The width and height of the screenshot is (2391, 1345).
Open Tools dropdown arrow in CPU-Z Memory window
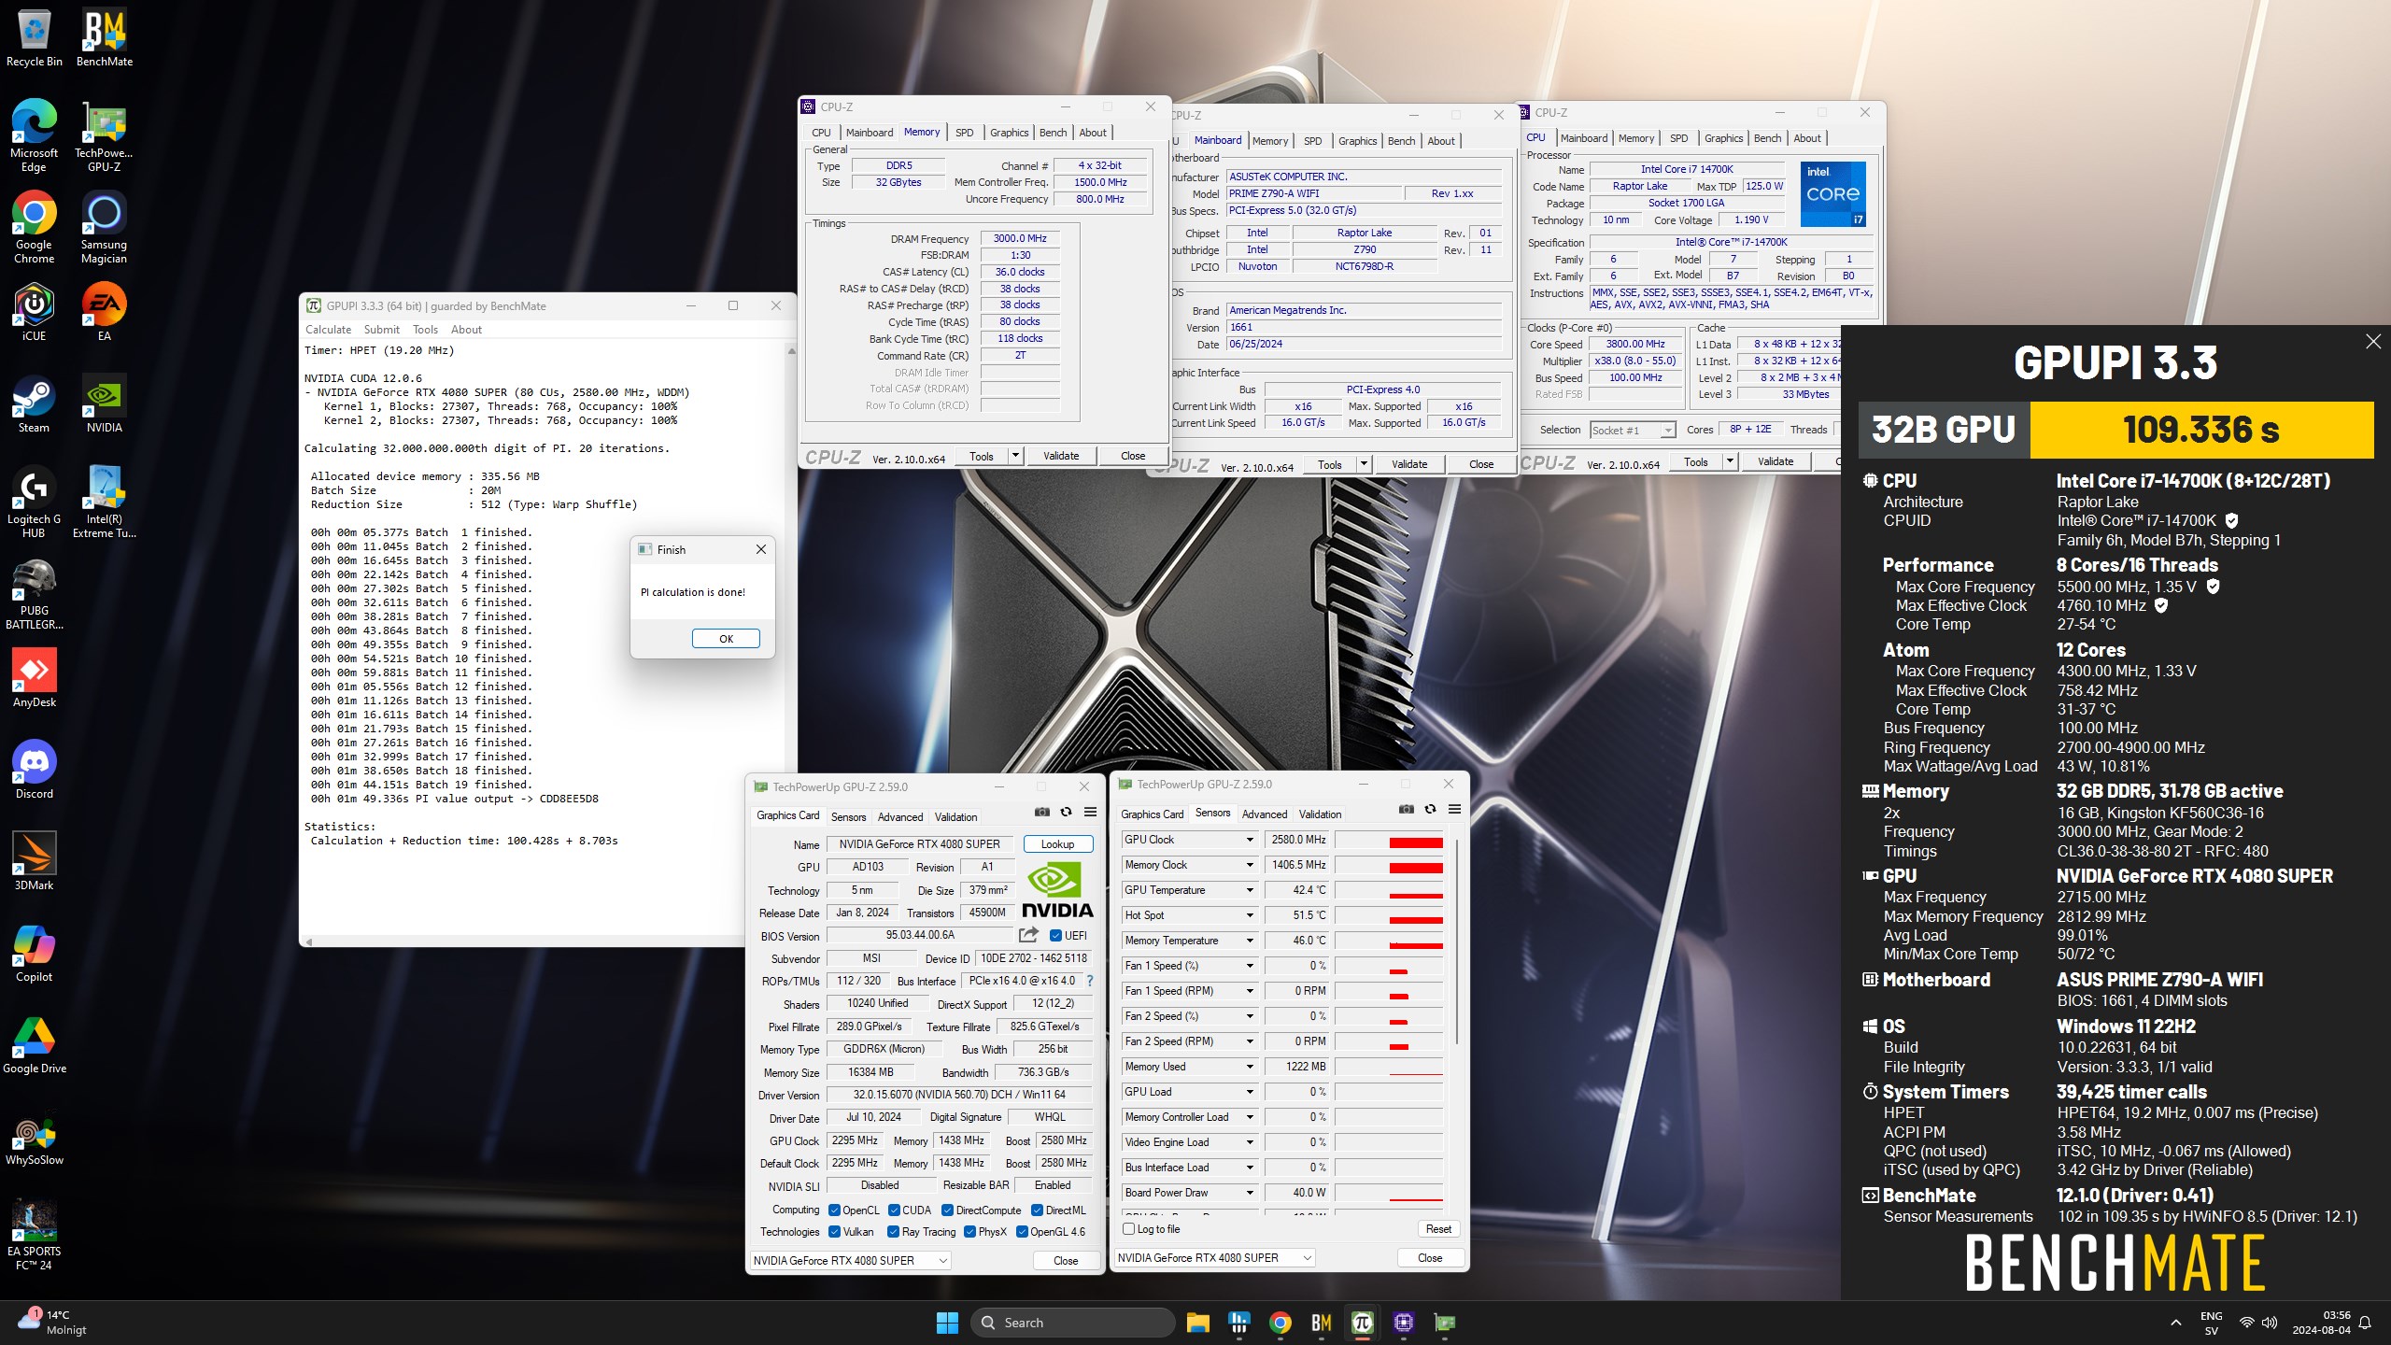[1015, 456]
